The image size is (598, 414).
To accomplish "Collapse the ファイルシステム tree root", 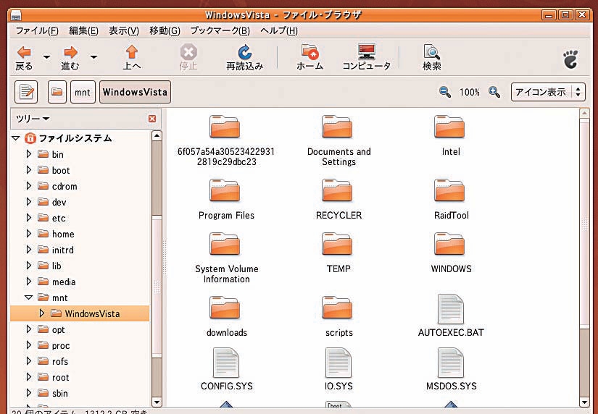I will [x=16, y=138].
